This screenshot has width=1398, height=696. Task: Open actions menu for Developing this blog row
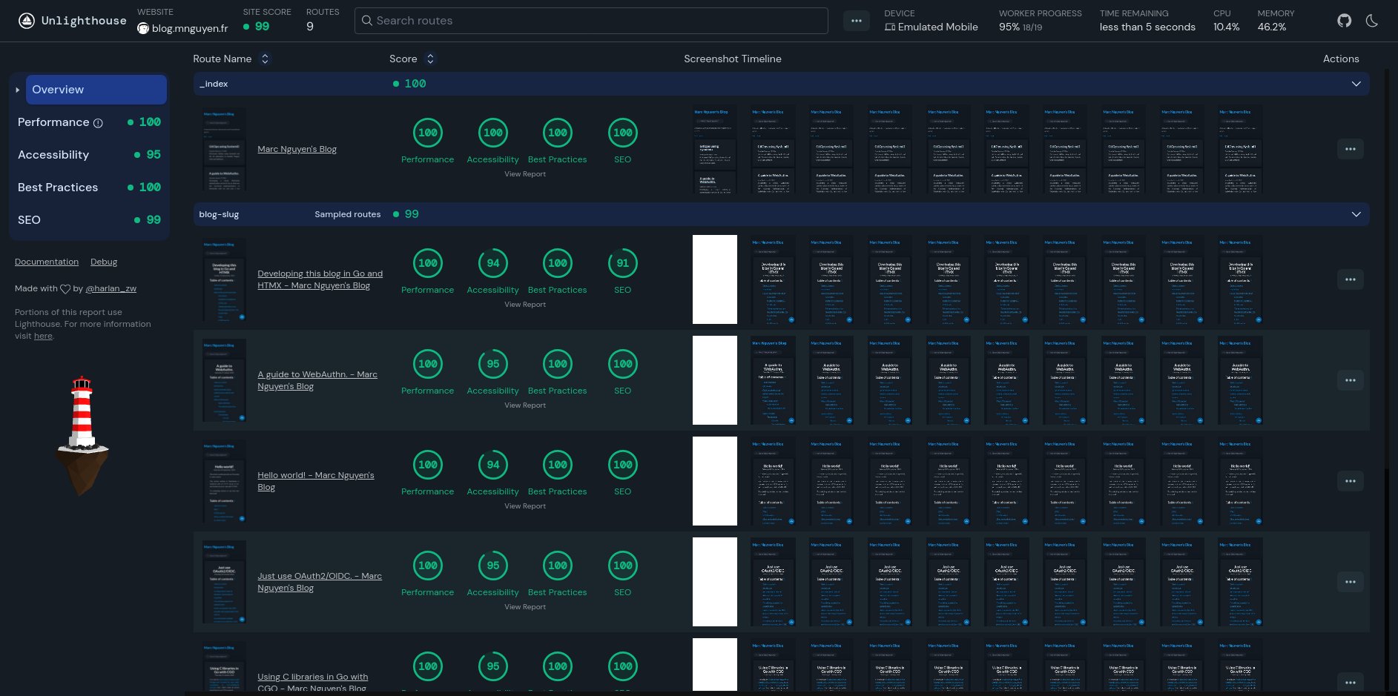click(x=1351, y=279)
